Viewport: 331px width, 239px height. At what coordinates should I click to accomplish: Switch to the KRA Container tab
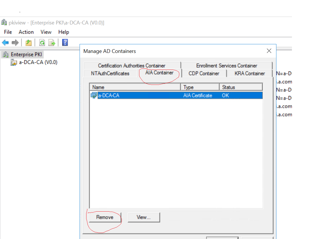point(249,73)
